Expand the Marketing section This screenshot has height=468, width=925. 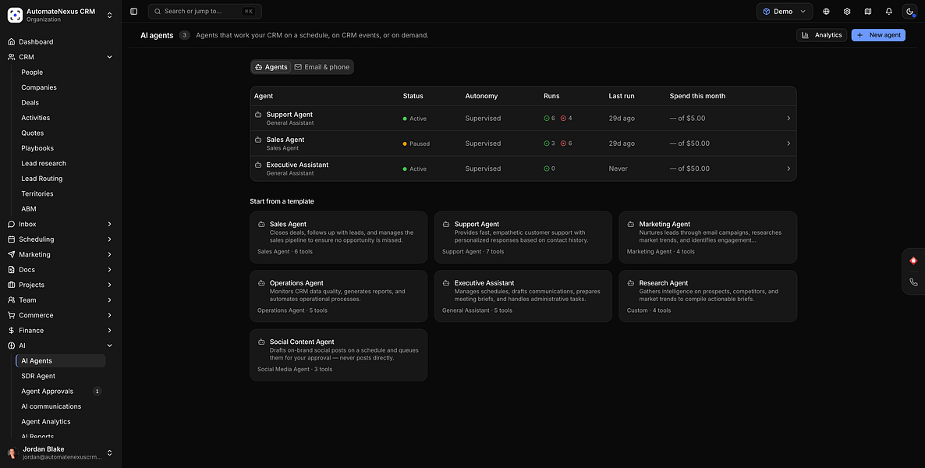tap(109, 254)
